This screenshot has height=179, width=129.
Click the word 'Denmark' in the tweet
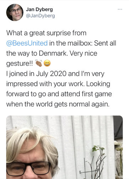[53, 53]
